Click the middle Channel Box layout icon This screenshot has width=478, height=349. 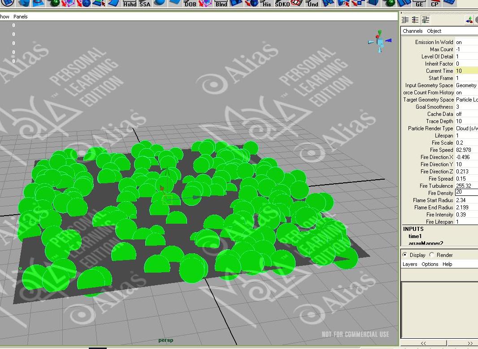pos(415,20)
